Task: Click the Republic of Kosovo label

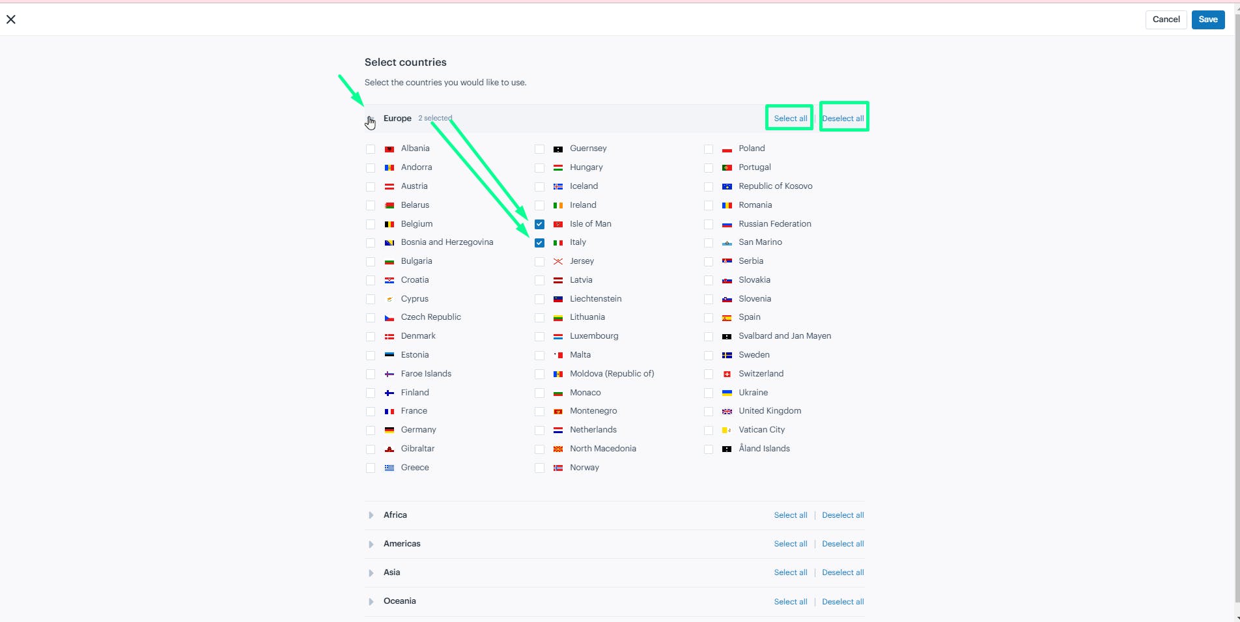Action: click(776, 186)
